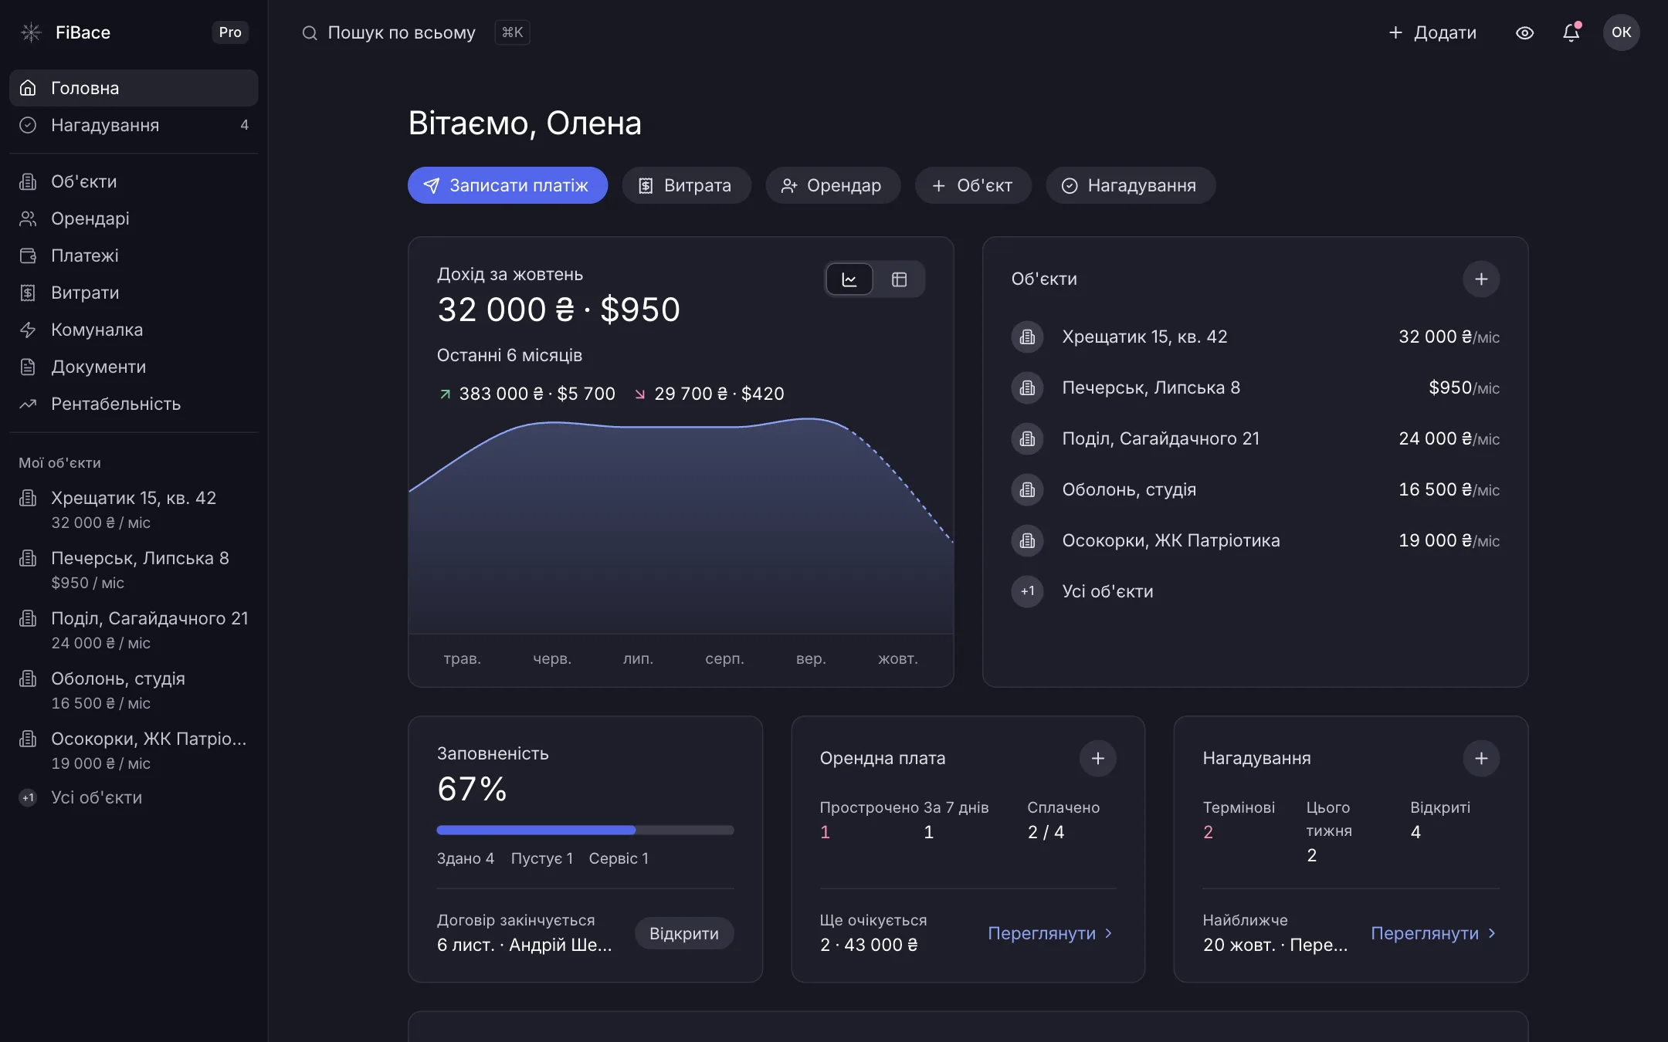The width and height of the screenshot is (1668, 1042).
Task: Open Платежі section in sidebar
Action: (134, 255)
